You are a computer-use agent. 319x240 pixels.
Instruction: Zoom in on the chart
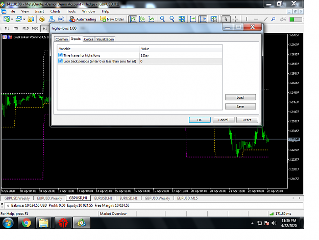pyautogui.click(x=162, y=19)
